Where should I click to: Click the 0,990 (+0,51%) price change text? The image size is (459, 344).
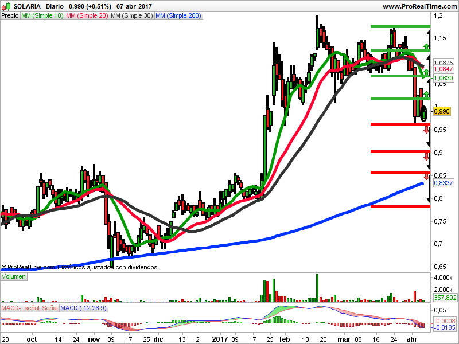point(90,6)
